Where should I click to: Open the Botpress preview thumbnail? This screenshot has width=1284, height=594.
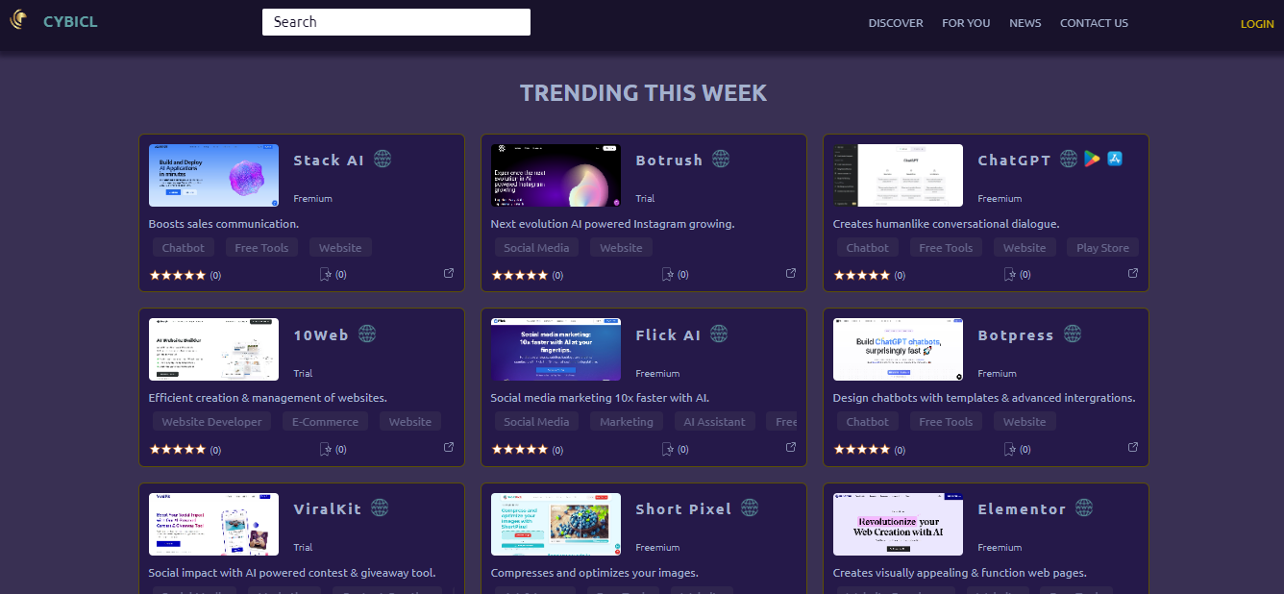point(898,349)
